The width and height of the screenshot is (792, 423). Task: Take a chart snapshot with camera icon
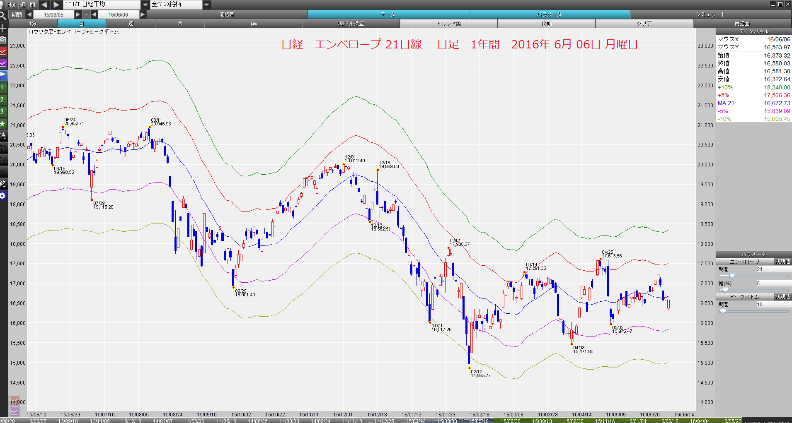(x=3, y=40)
